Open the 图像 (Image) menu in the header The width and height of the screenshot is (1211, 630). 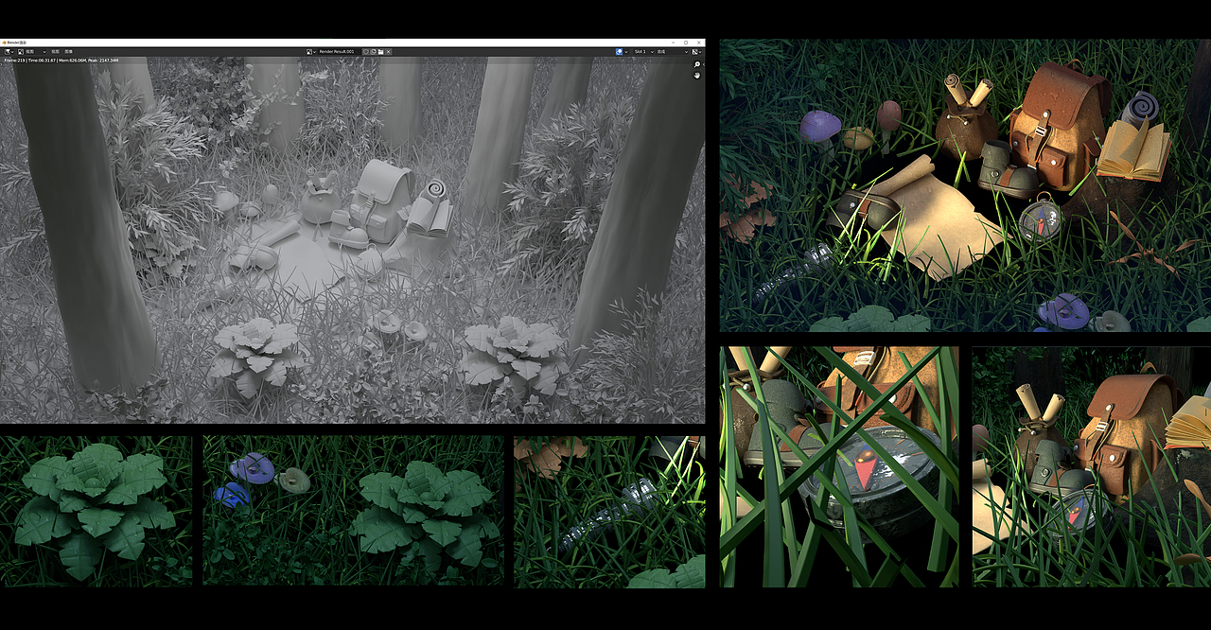[68, 51]
